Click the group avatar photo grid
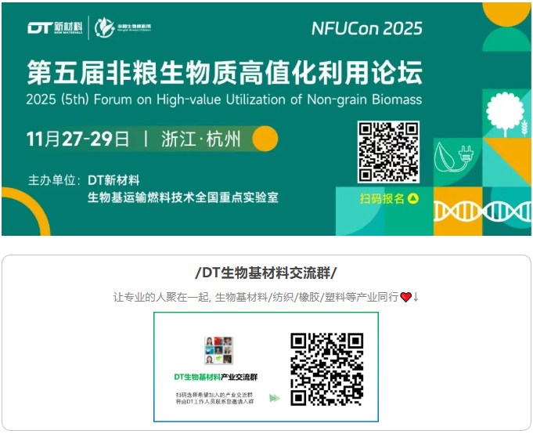This screenshot has height=434, width=533. (x=218, y=350)
